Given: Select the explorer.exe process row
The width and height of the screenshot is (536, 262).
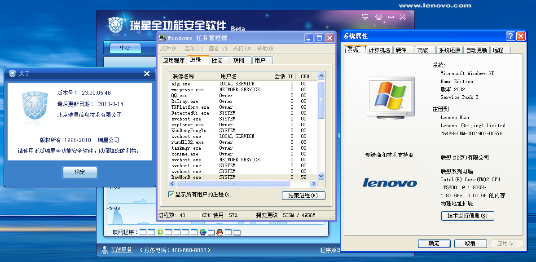Looking at the screenshot, I should point(243,124).
